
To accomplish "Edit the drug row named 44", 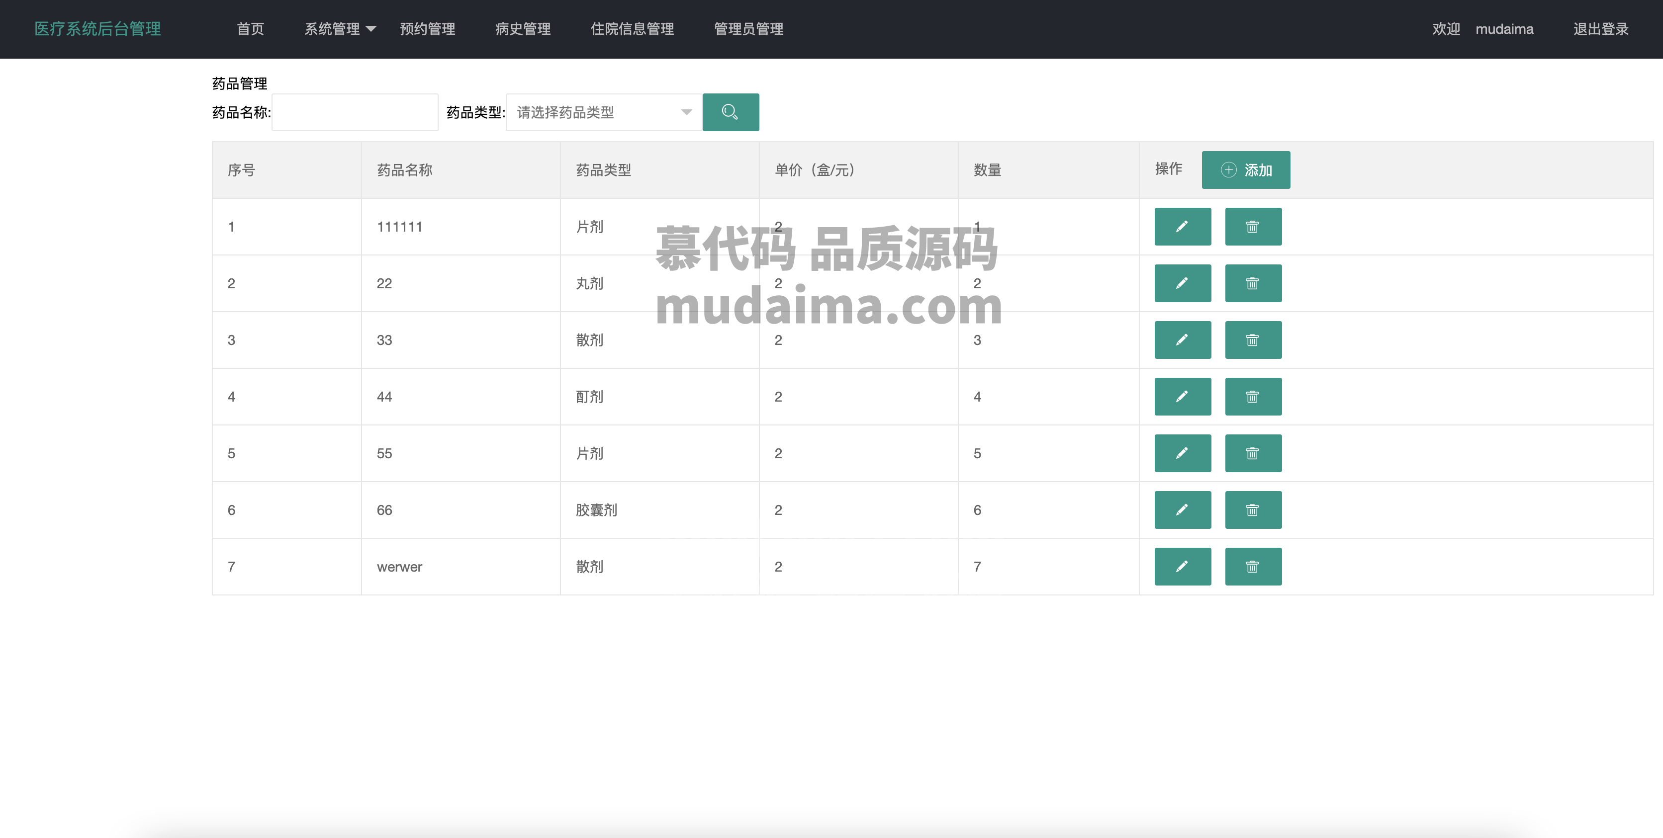I will (1182, 397).
